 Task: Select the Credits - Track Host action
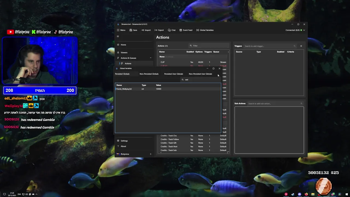[x=194, y=147]
